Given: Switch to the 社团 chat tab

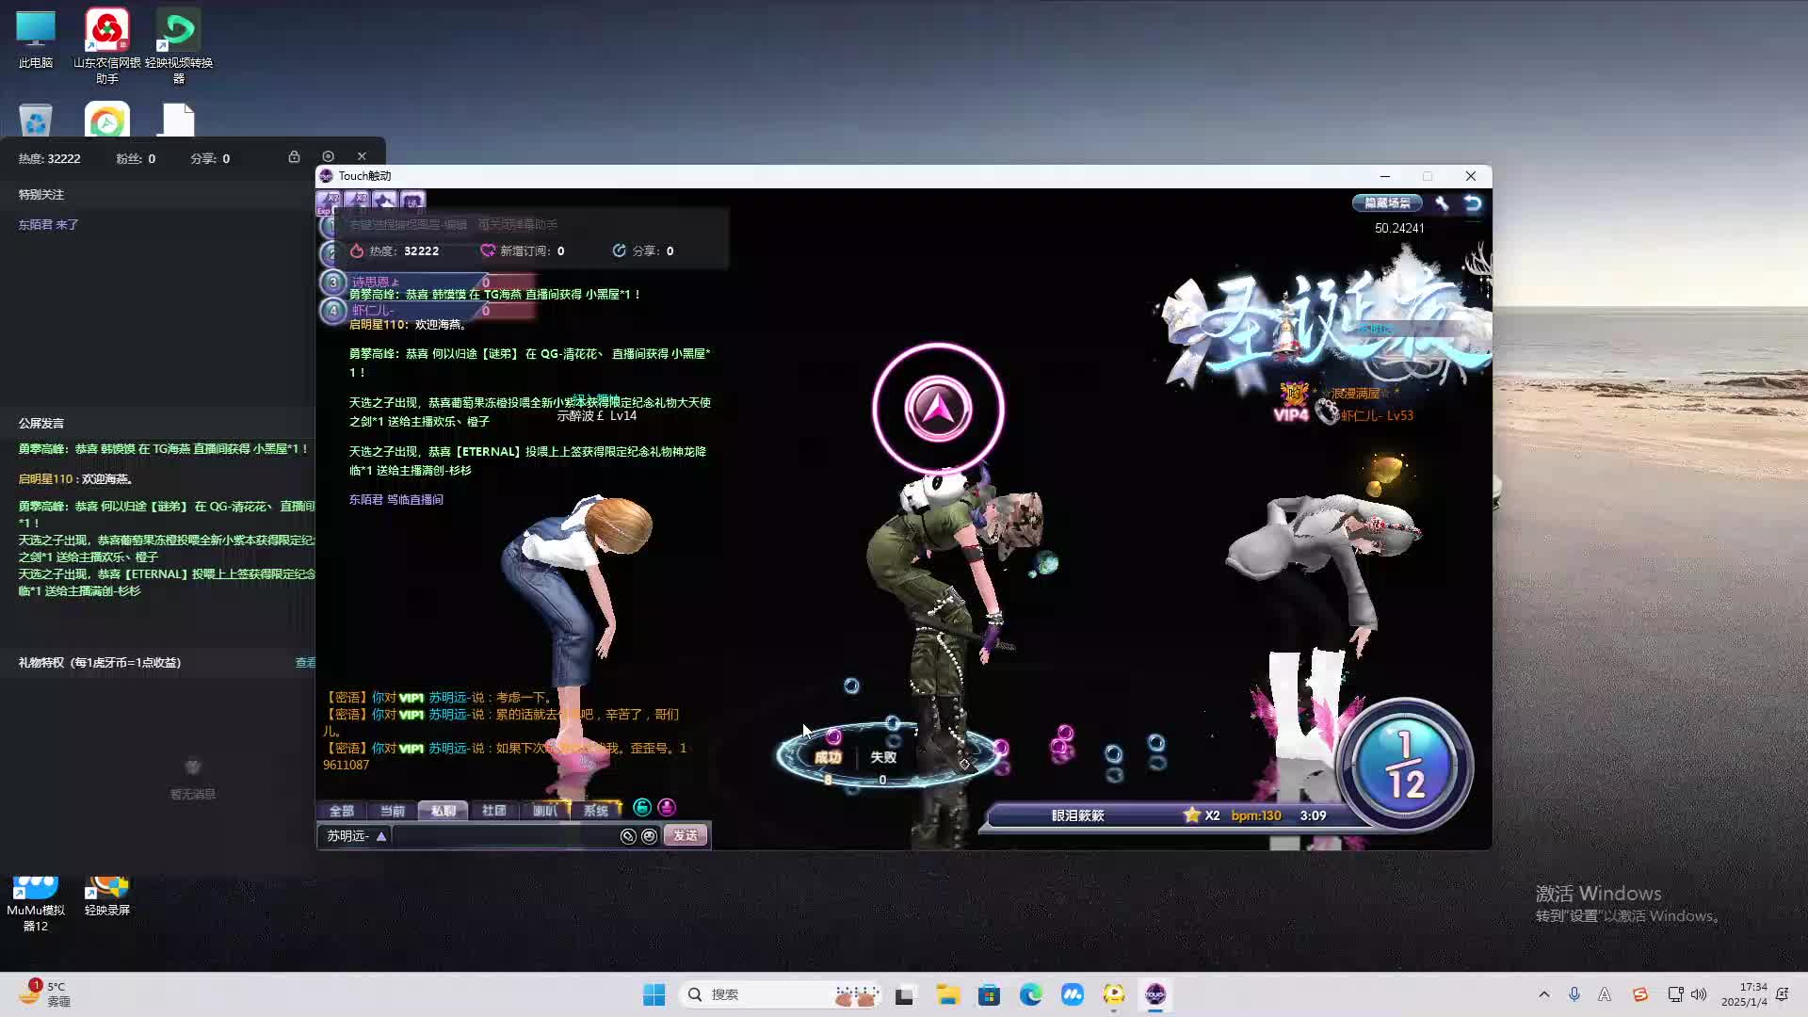Looking at the screenshot, I should pyautogui.click(x=493, y=811).
